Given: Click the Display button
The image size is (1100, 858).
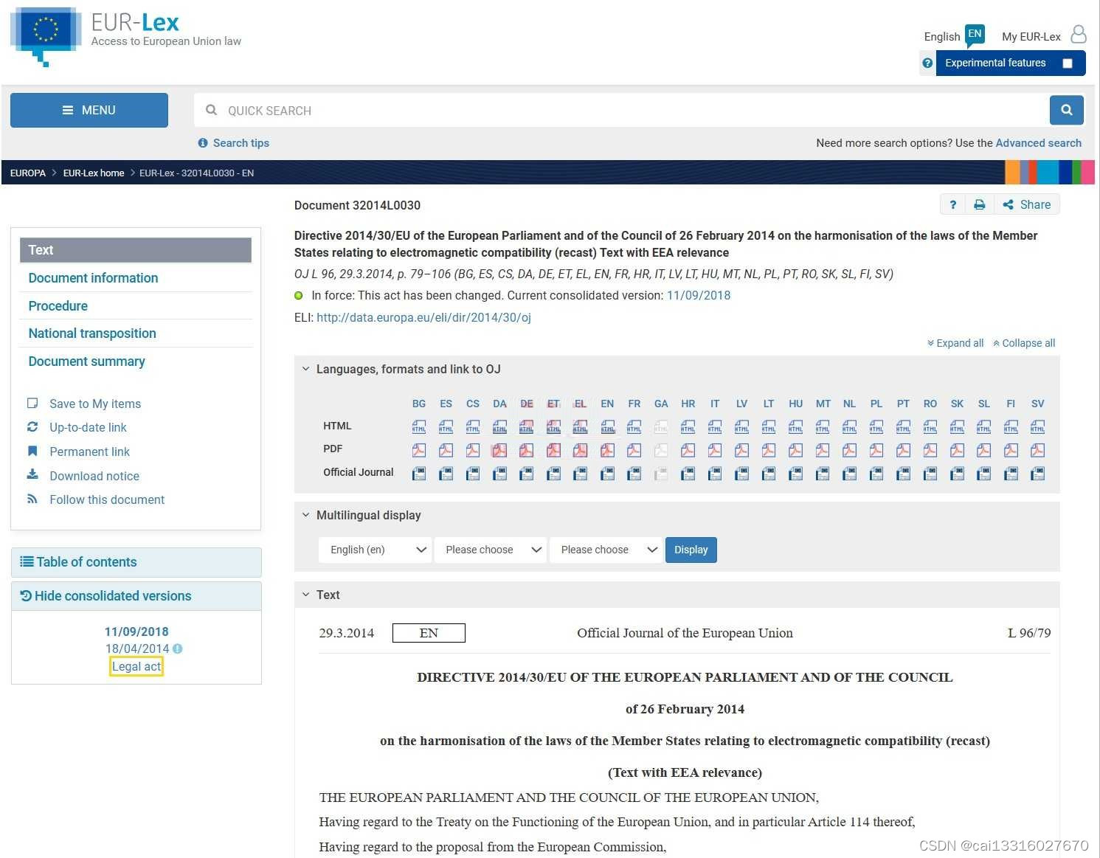Looking at the screenshot, I should 691,550.
